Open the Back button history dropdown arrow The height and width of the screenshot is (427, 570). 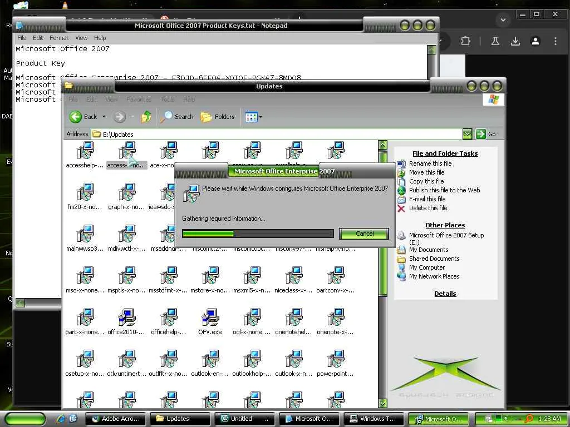click(x=104, y=117)
